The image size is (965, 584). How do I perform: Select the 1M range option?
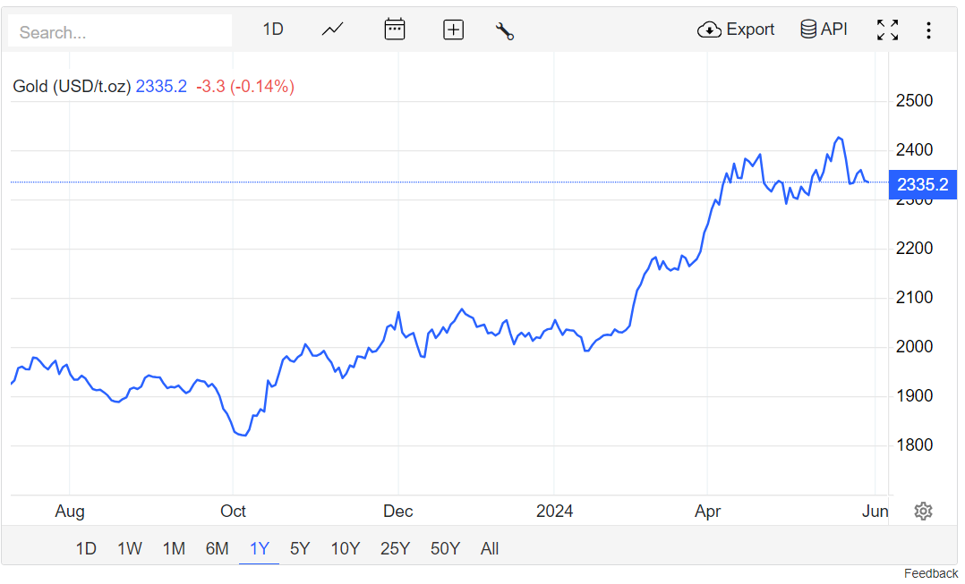pos(174,548)
